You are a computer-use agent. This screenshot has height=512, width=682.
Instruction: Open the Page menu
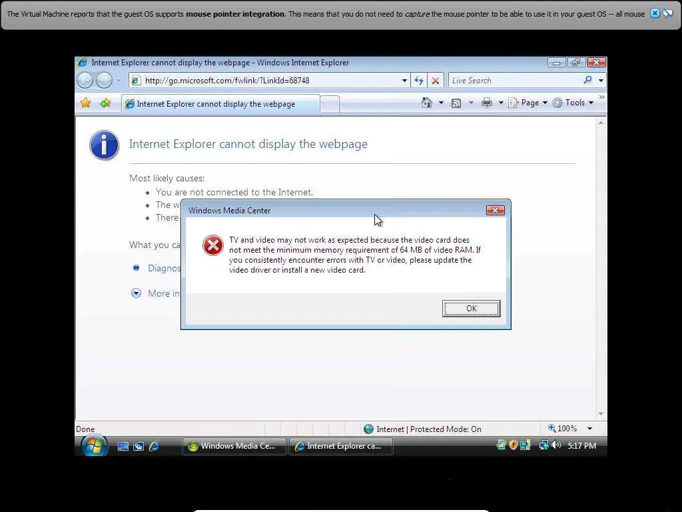(528, 103)
